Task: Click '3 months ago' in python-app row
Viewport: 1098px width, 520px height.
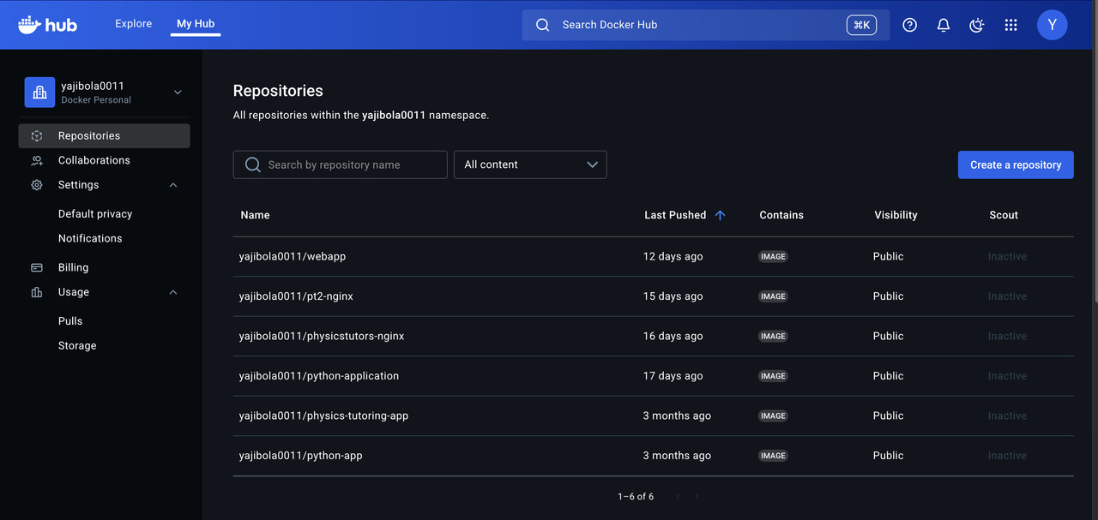Action: (678, 456)
